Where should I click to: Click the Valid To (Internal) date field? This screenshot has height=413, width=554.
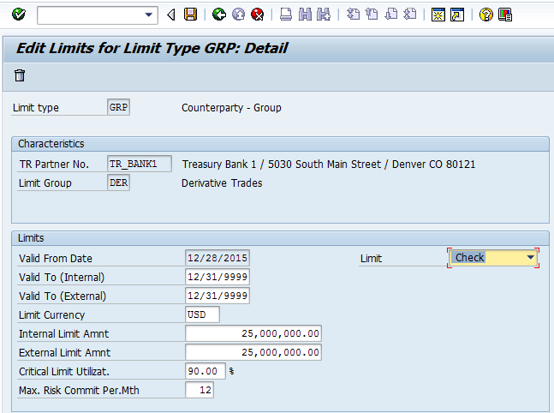coord(217,277)
